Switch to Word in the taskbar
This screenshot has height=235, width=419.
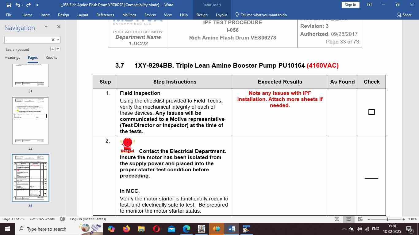(232, 229)
